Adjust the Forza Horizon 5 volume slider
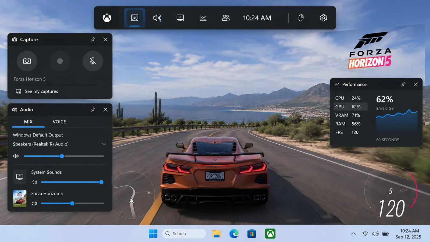 pyautogui.click(x=72, y=204)
